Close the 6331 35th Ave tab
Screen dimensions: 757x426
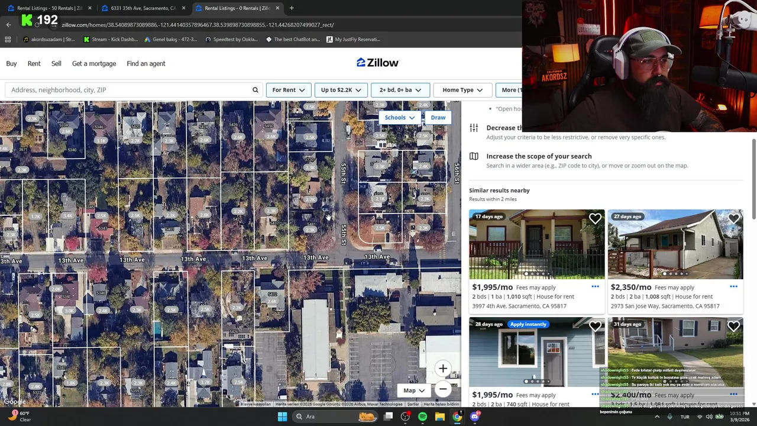tap(183, 8)
